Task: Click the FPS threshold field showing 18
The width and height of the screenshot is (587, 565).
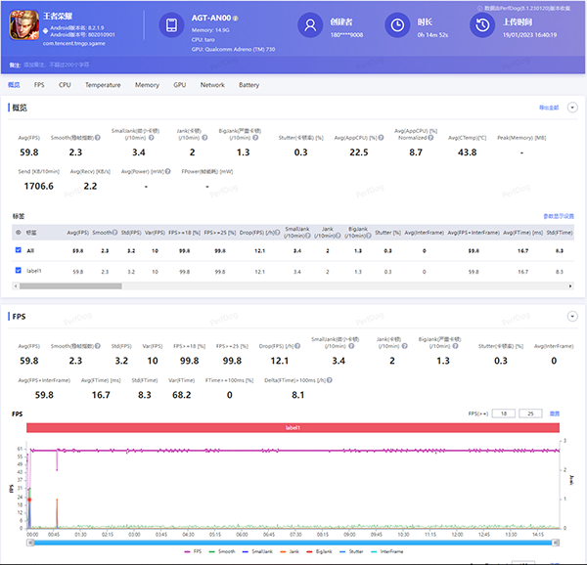Action: pyautogui.click(x=504, y=413)
